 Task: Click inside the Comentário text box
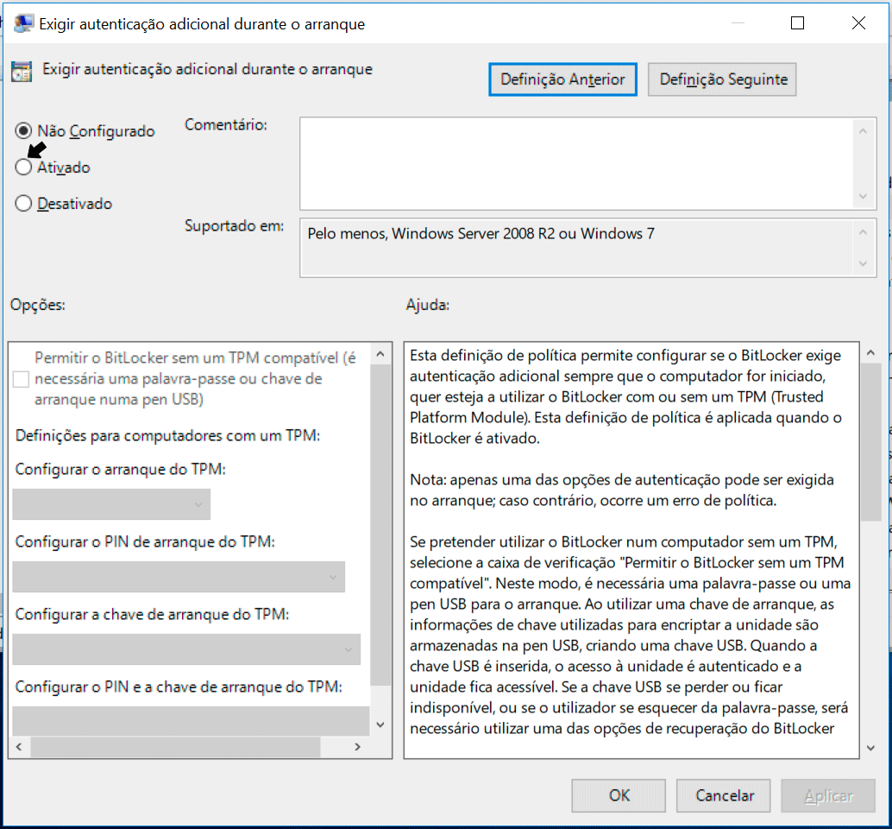575,163
